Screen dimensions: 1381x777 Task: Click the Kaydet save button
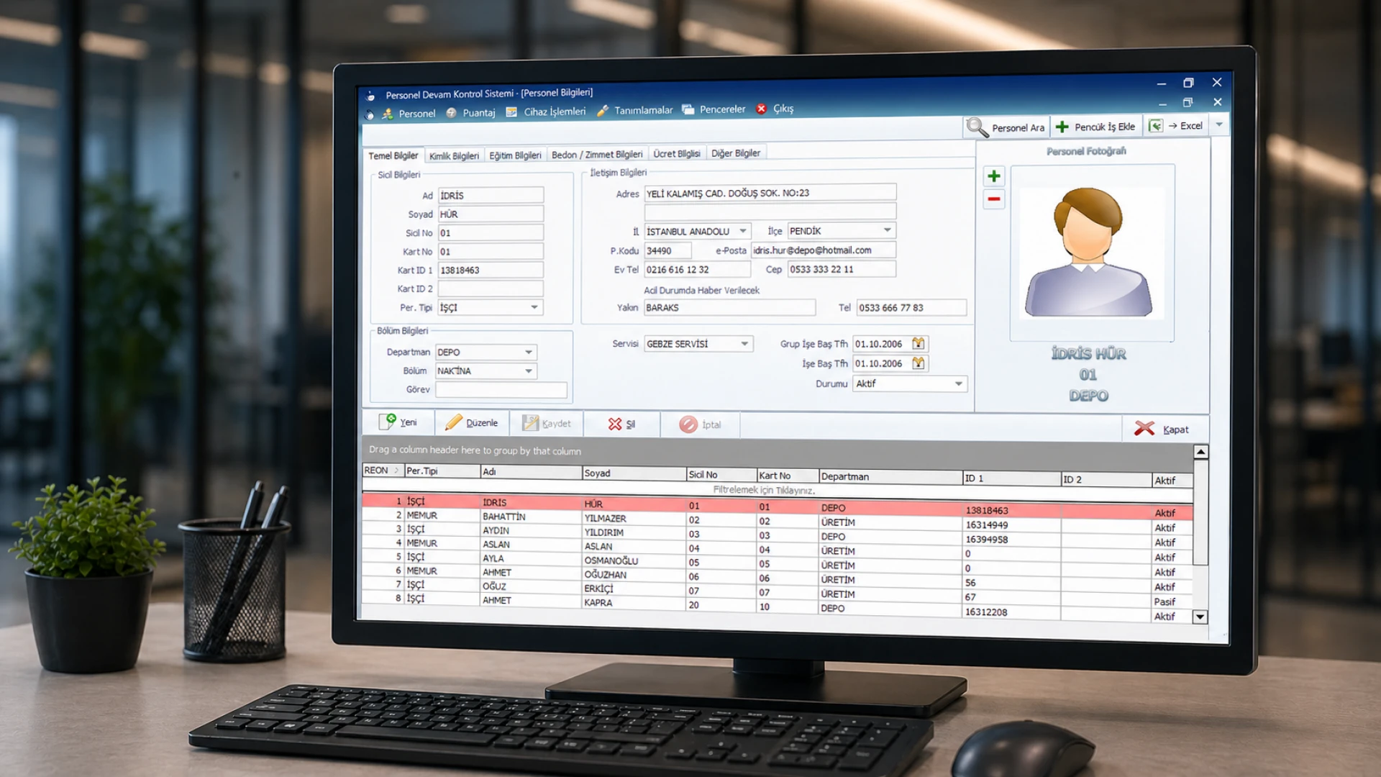tap(547, 424)
